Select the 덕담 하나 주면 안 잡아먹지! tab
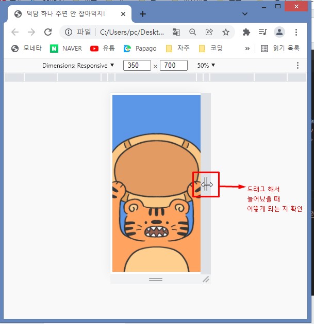 pos(70,14)
